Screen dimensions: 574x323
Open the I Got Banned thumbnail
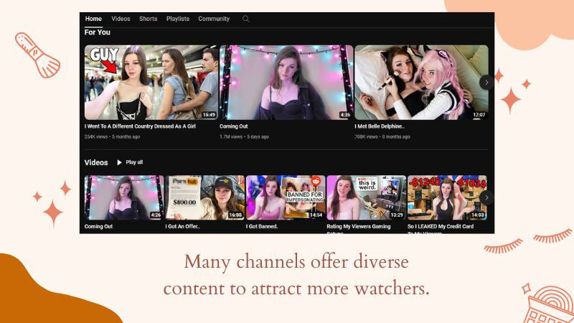coord(286,198)
